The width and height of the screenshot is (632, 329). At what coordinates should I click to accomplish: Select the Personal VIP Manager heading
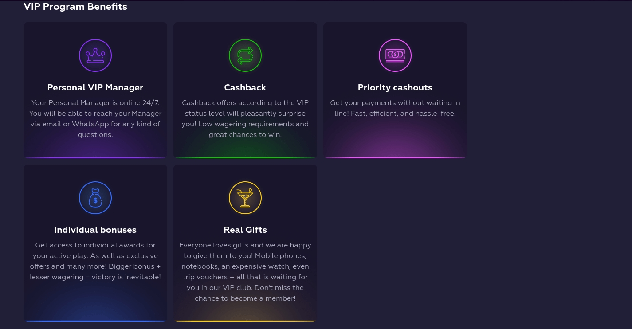(x=95, y=87)
